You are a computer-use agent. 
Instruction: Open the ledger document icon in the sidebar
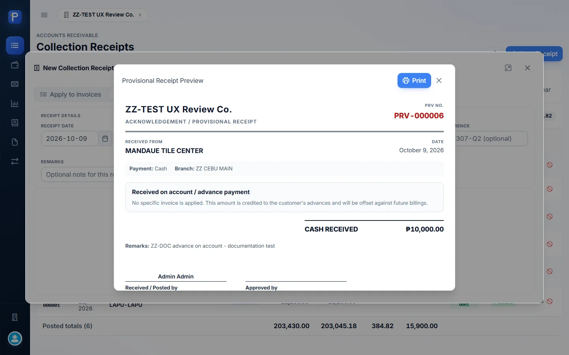(x=15, y=123)
